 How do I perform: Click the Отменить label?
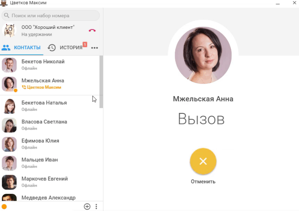(203, 181)
